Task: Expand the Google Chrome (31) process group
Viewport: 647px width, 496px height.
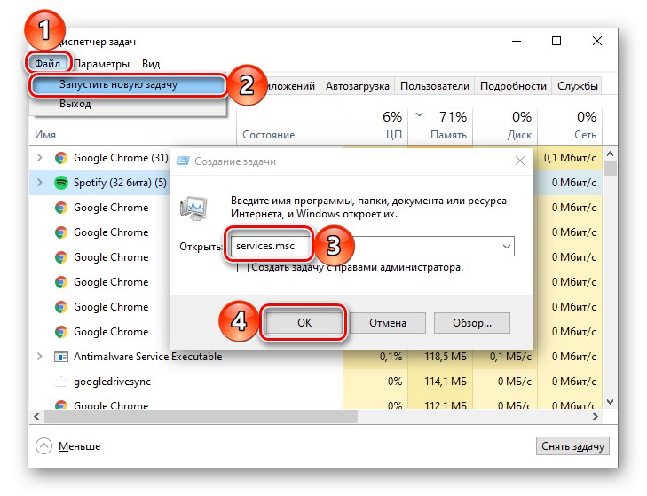Action: pos(39,158)
